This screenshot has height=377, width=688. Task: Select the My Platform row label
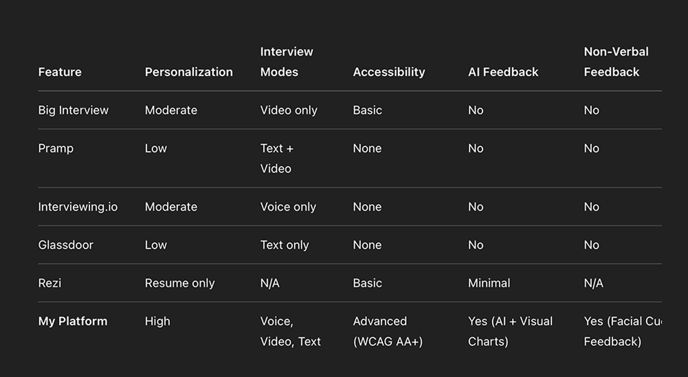[x=73, y=321]
